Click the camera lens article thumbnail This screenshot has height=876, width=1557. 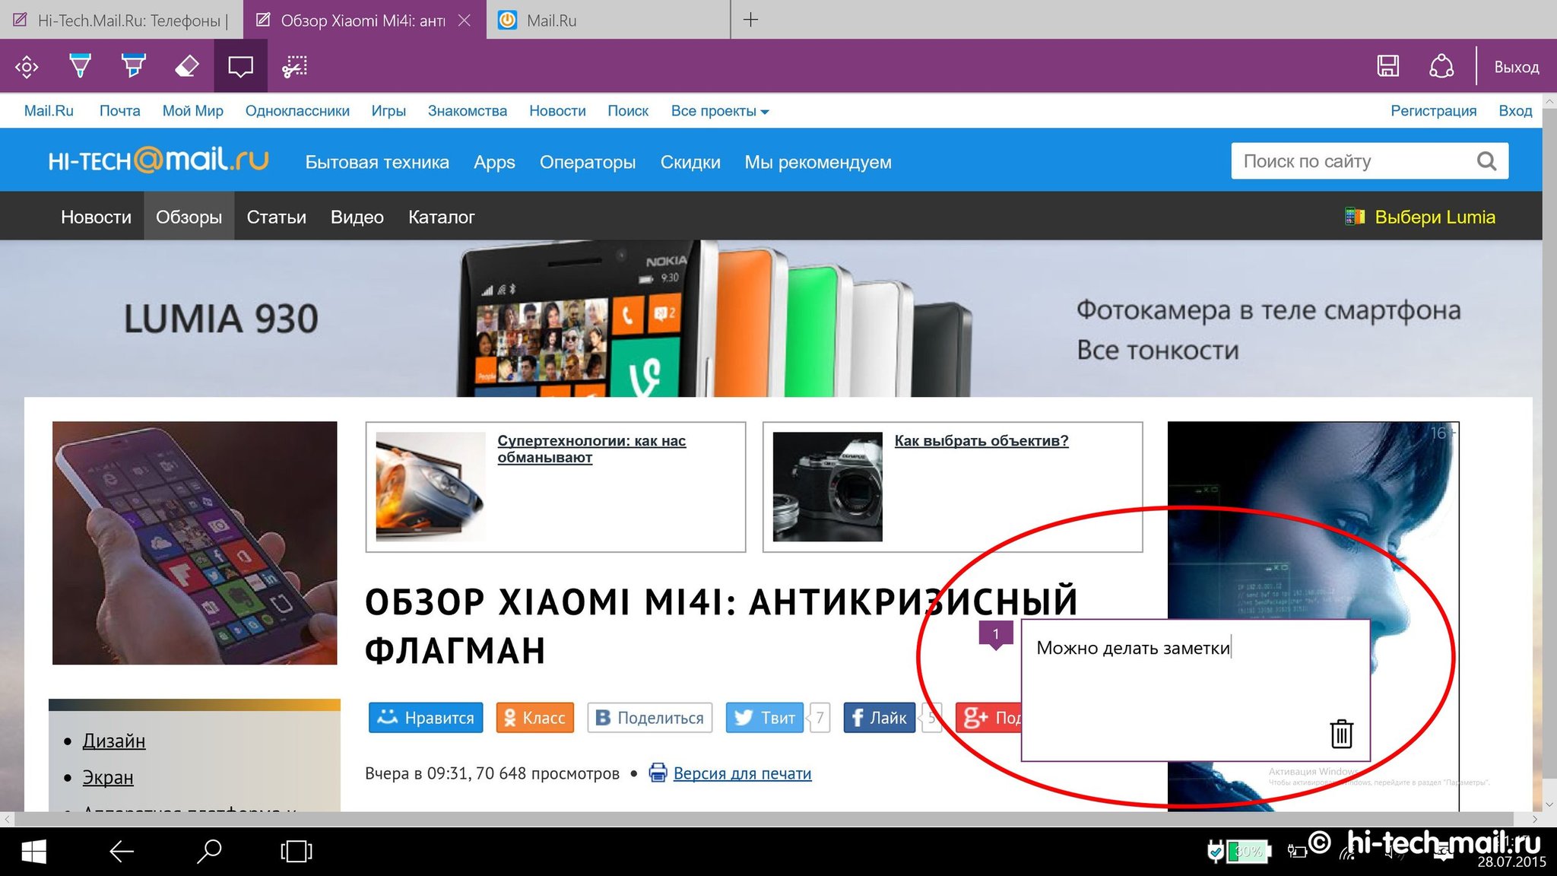827,487
